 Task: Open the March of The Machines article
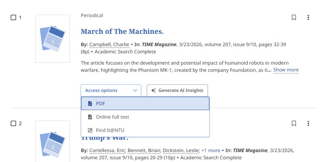(122, 31)
